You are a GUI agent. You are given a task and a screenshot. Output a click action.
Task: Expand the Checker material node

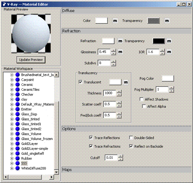[x=12, y=94]
